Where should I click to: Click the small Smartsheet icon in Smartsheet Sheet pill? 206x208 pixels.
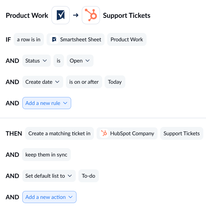click(x=54, y=39)
